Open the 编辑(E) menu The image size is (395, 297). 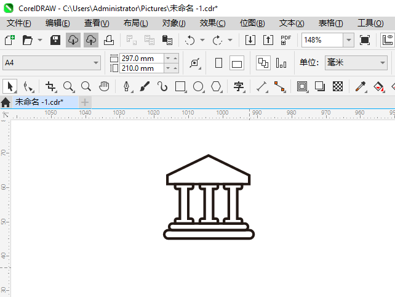click(x=58, y=23)
